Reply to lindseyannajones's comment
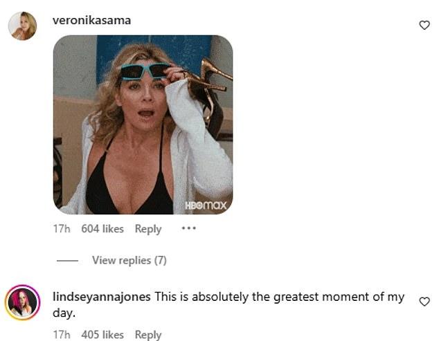Screen dimensions: 439x341 [148, 335]
